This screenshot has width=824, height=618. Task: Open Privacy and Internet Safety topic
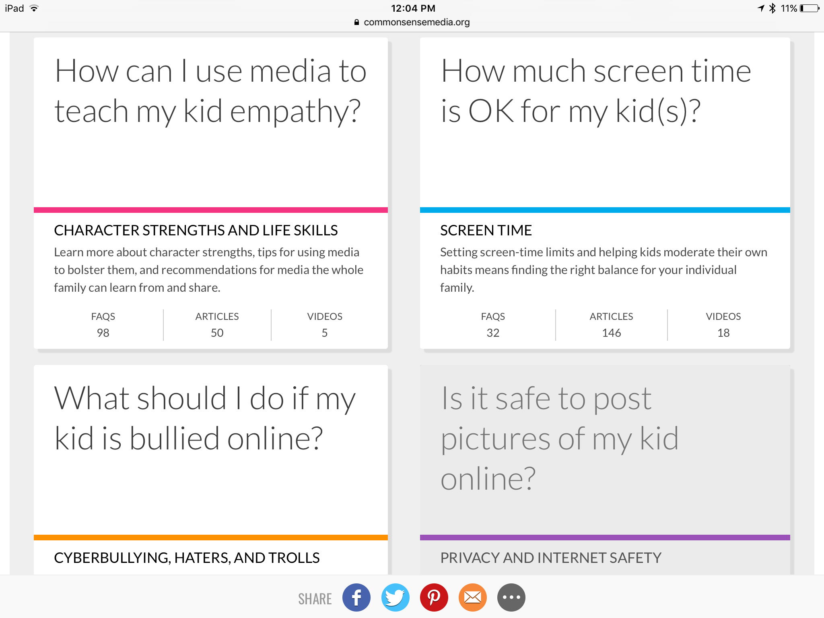[x=550, y=558]
